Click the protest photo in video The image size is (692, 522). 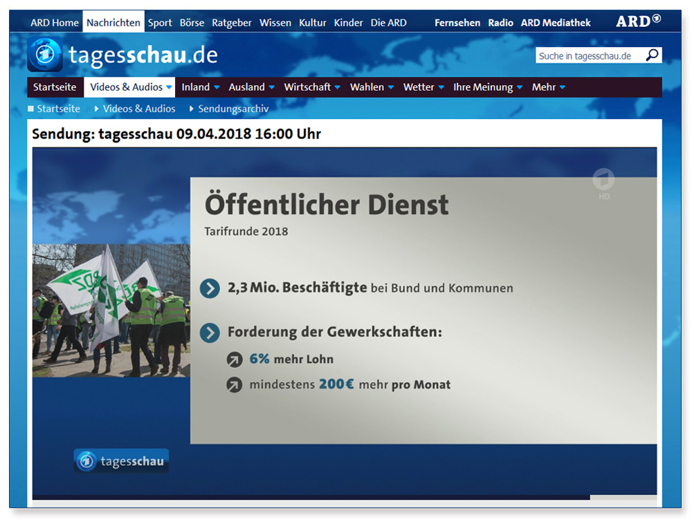pyautogui.click(x=111, y=310)
